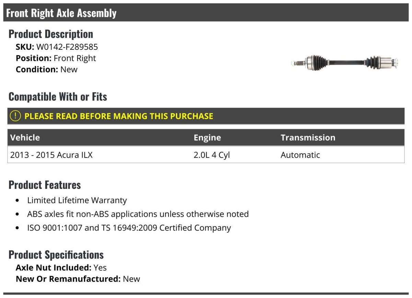Click the Transmission column header

(308, 138)
